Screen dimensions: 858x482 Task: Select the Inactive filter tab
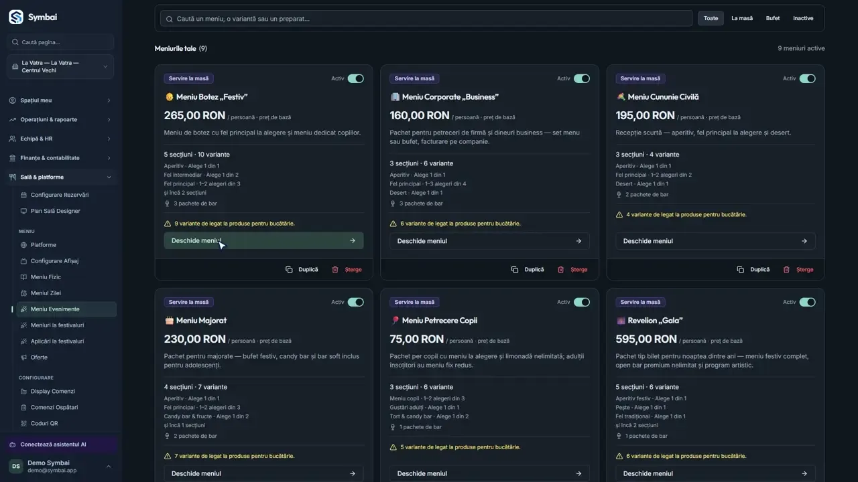pos(803,18)
